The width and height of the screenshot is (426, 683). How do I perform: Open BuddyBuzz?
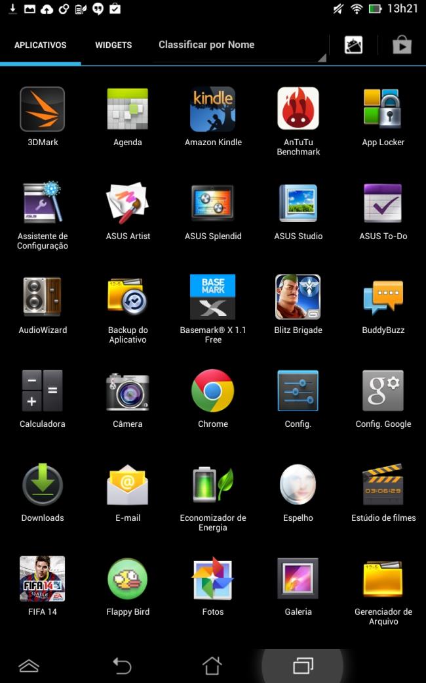click(383, 297)
